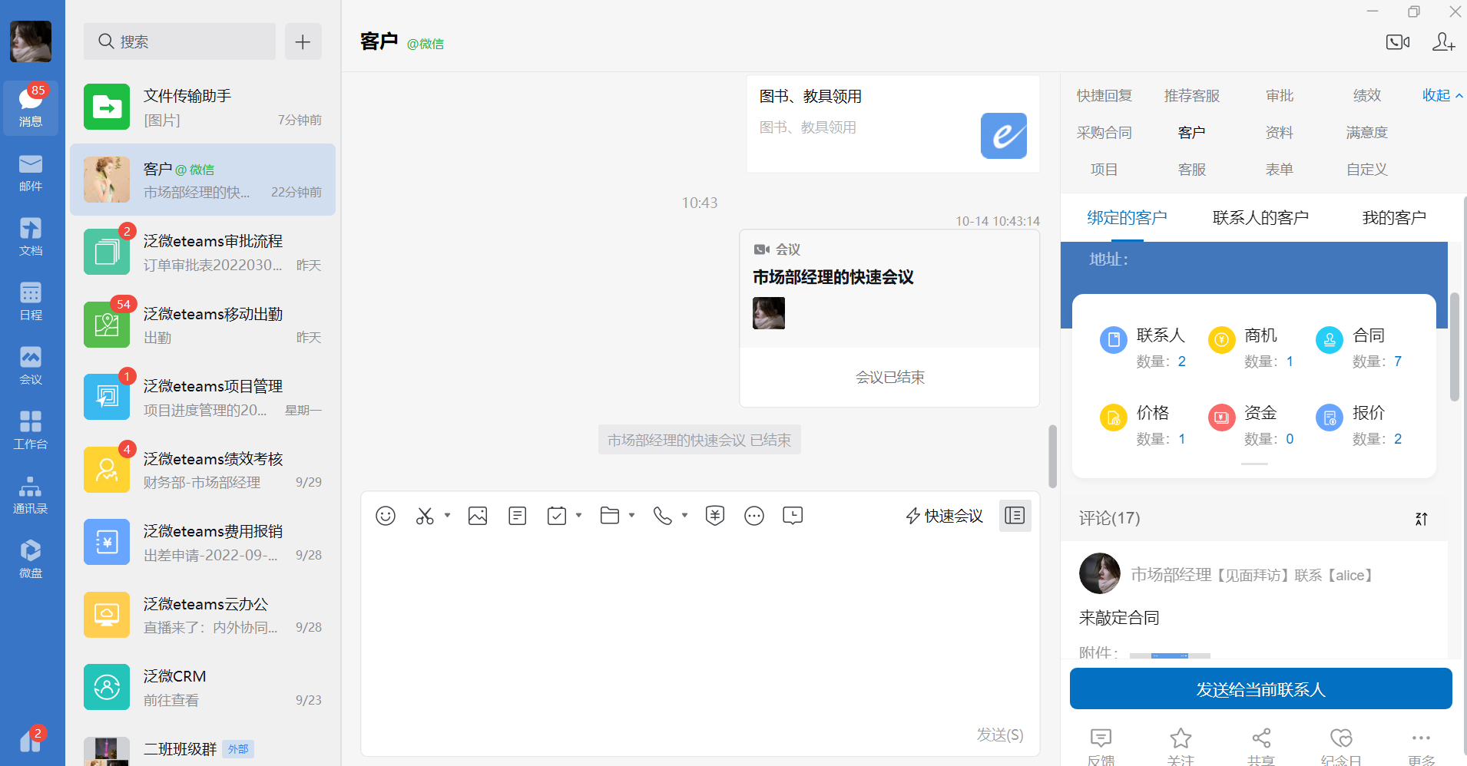
Task: Open the 通讯录 contacts sidebar icon
Action: pyautogui.click(x=31, y=495)
